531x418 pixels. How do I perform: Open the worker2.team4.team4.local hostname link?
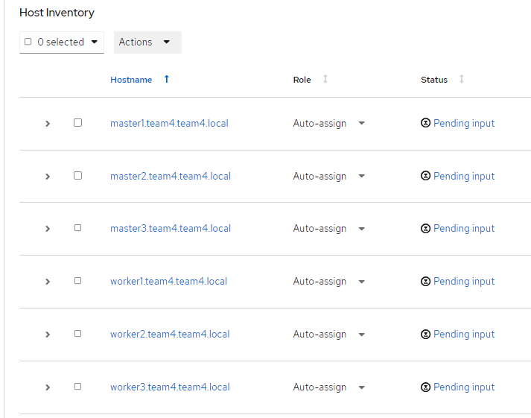(x=170, y=335)
